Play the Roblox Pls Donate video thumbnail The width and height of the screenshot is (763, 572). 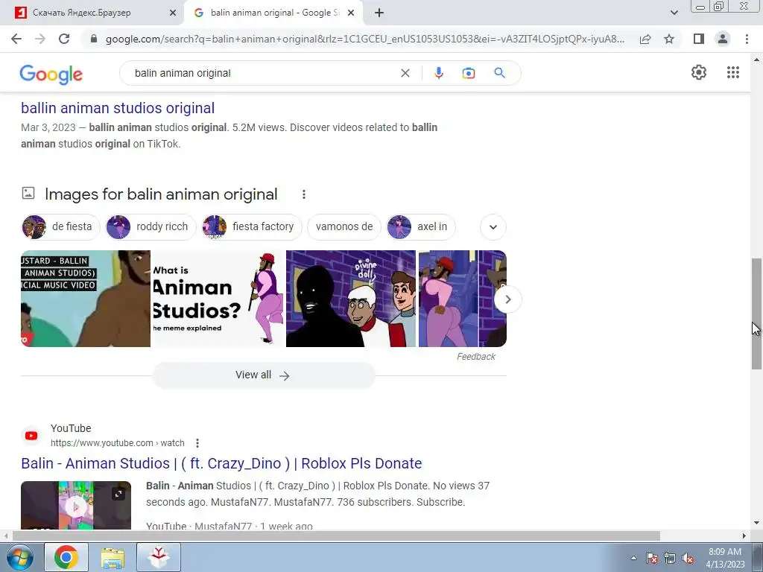[76, 506]
